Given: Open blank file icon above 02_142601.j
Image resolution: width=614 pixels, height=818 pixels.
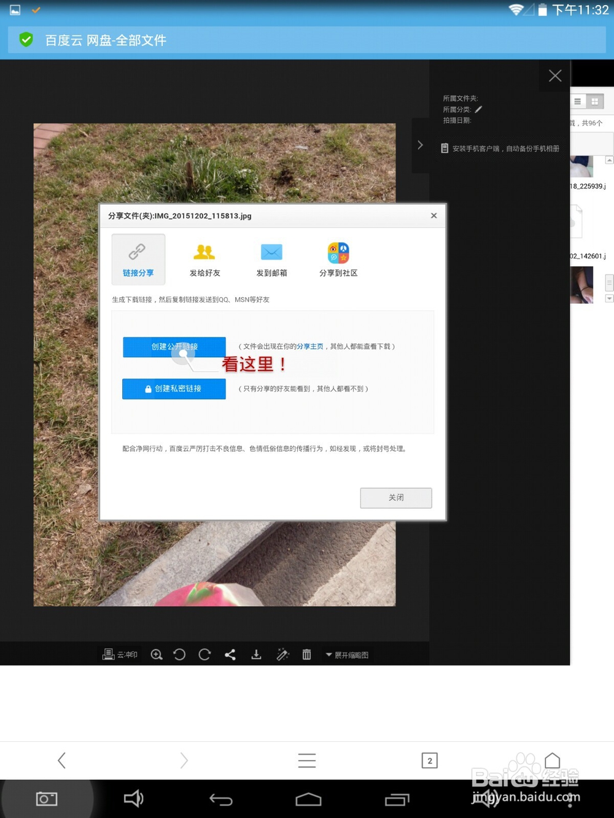Looking at the screenshot, I should click(576, 221).
